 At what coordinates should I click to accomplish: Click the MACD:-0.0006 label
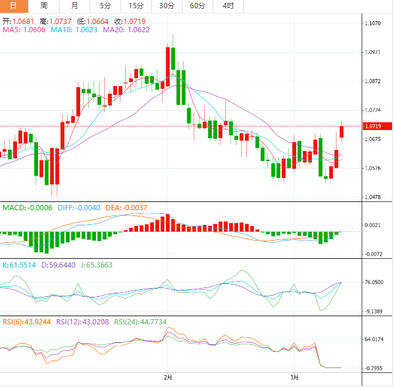[28, 208]
